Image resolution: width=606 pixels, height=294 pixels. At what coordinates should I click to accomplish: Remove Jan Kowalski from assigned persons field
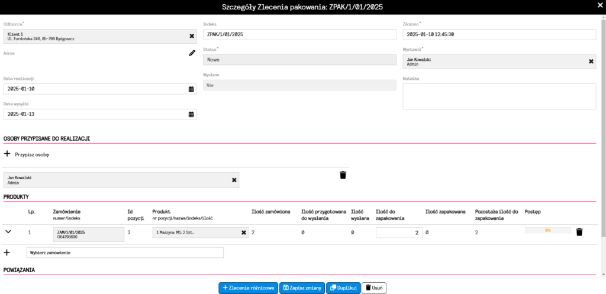point(234,180)
